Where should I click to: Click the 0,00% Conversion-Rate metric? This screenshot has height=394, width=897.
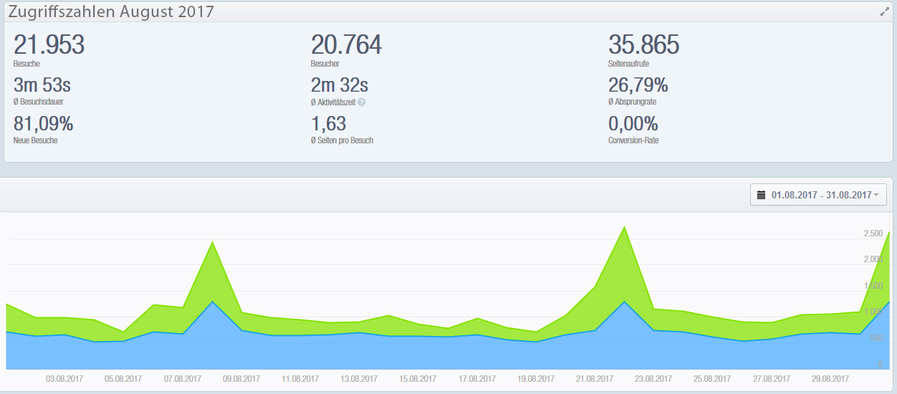pyautogui.click(x=633, y=124)
